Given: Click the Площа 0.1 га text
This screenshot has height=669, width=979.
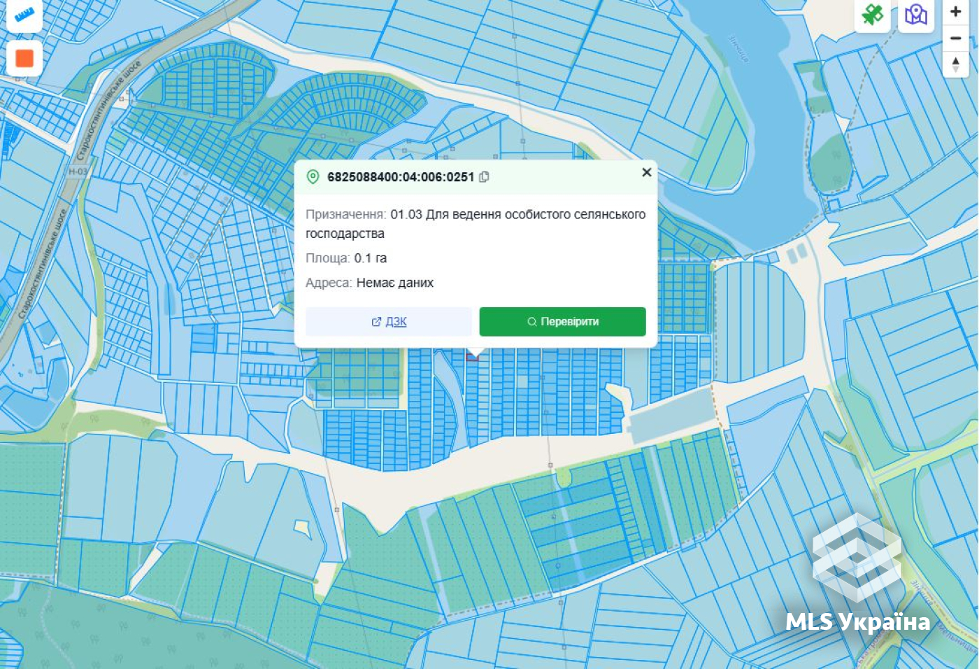Looking at the screenshot, I should click(346, 258).
